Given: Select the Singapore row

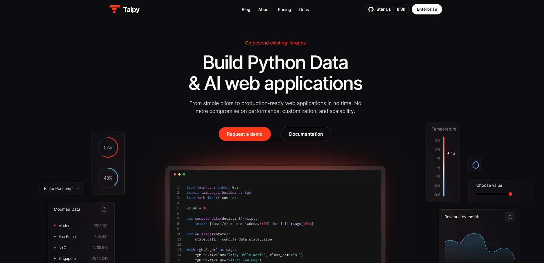Looking at the screenshot, I should tap(81, 258).
